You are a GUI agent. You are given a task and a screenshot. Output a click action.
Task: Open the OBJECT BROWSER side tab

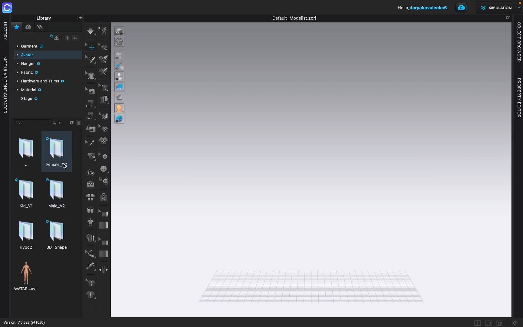click(519, 42)
